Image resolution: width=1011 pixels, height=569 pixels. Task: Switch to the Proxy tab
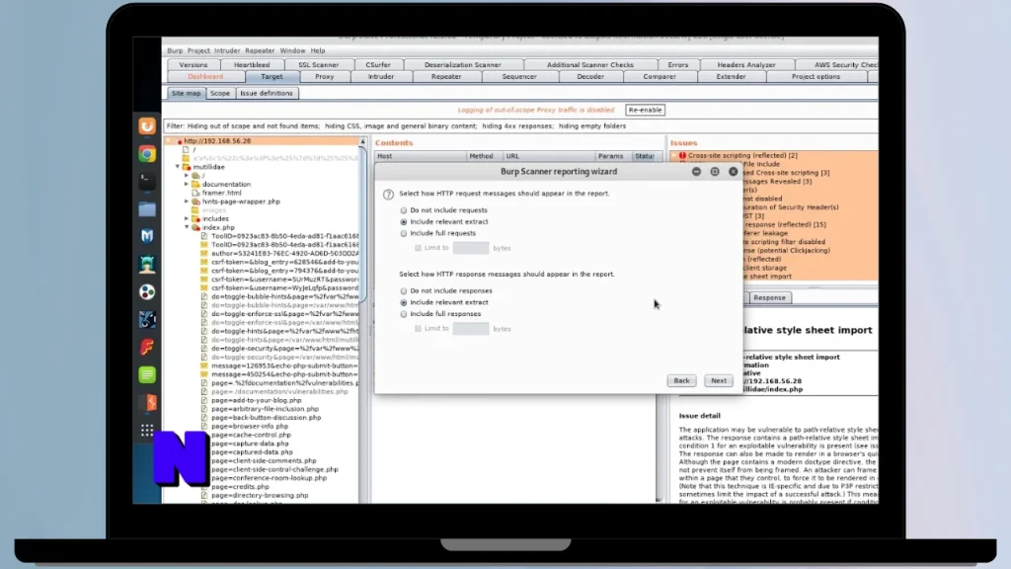pos(324,77)
